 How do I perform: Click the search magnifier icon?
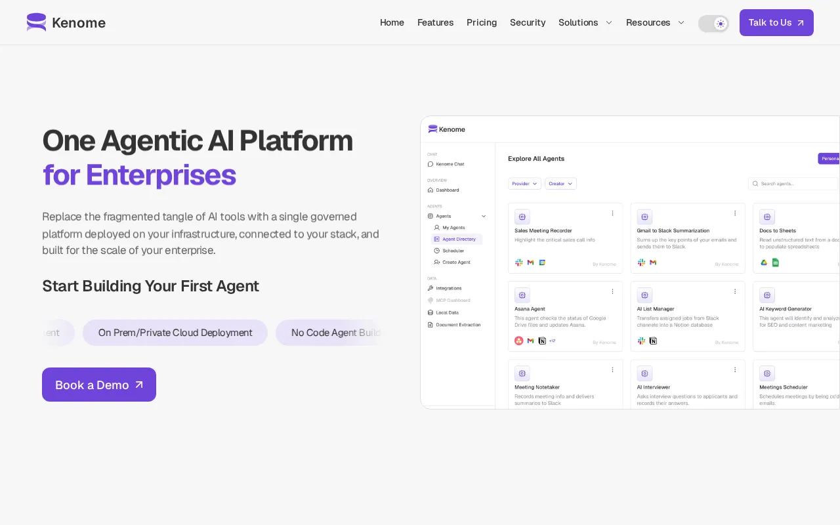coord(755,184)
